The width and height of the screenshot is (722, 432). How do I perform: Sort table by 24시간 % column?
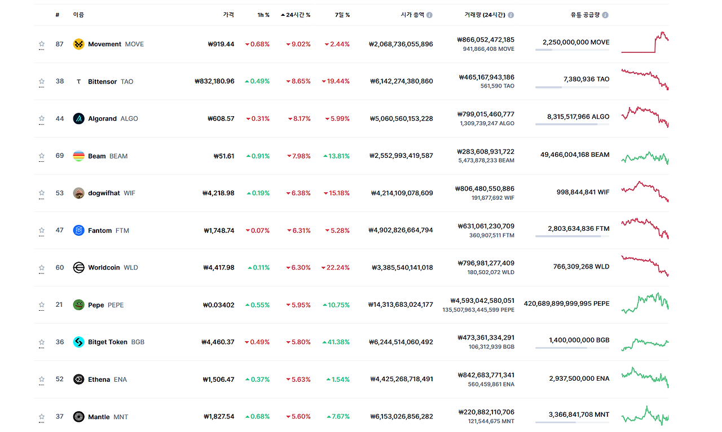(x=296, y=15)
